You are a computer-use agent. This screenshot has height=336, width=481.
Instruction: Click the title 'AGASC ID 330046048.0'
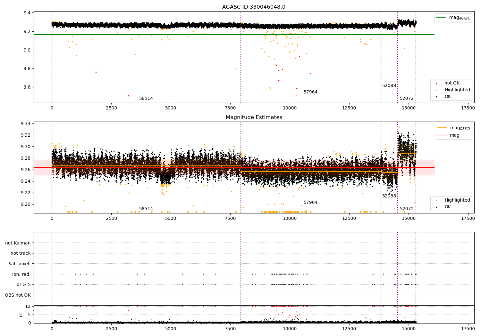pyautogui.click(x=254, y=7)
